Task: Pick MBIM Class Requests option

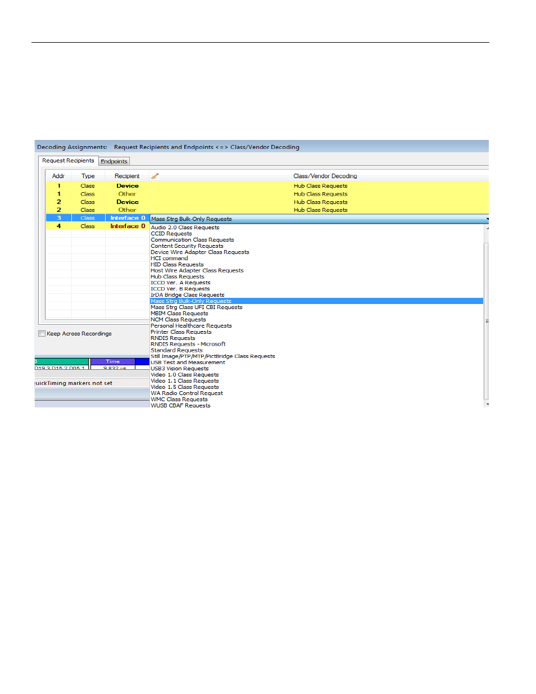Action: (179, 314)
